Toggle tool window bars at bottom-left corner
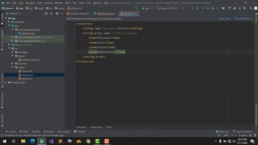Image resolution: width=258 pixels, height=145 pixels. [x=2, y=135]
